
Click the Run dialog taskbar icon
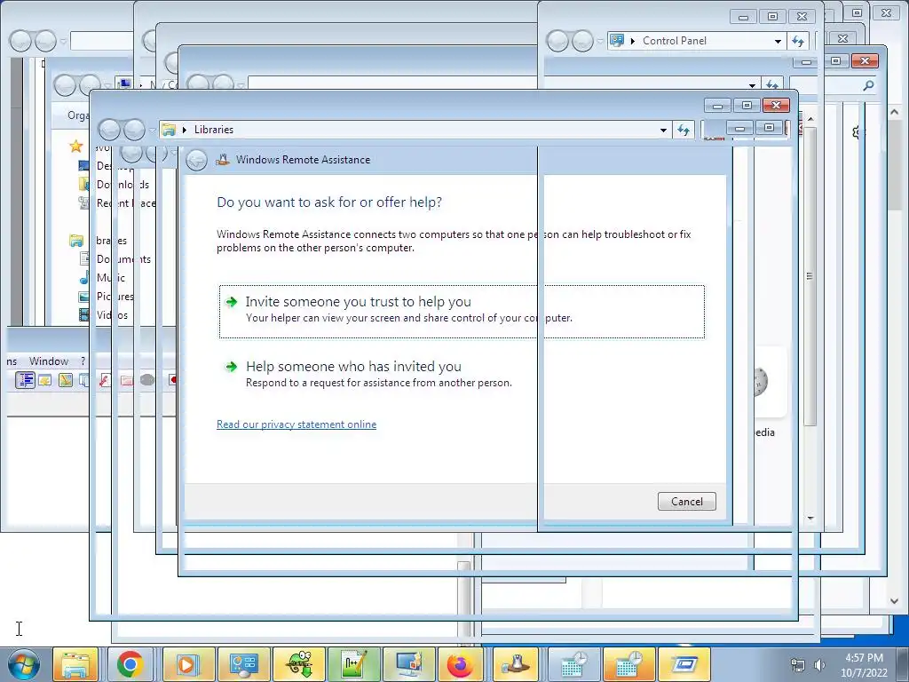coord(684,664)
